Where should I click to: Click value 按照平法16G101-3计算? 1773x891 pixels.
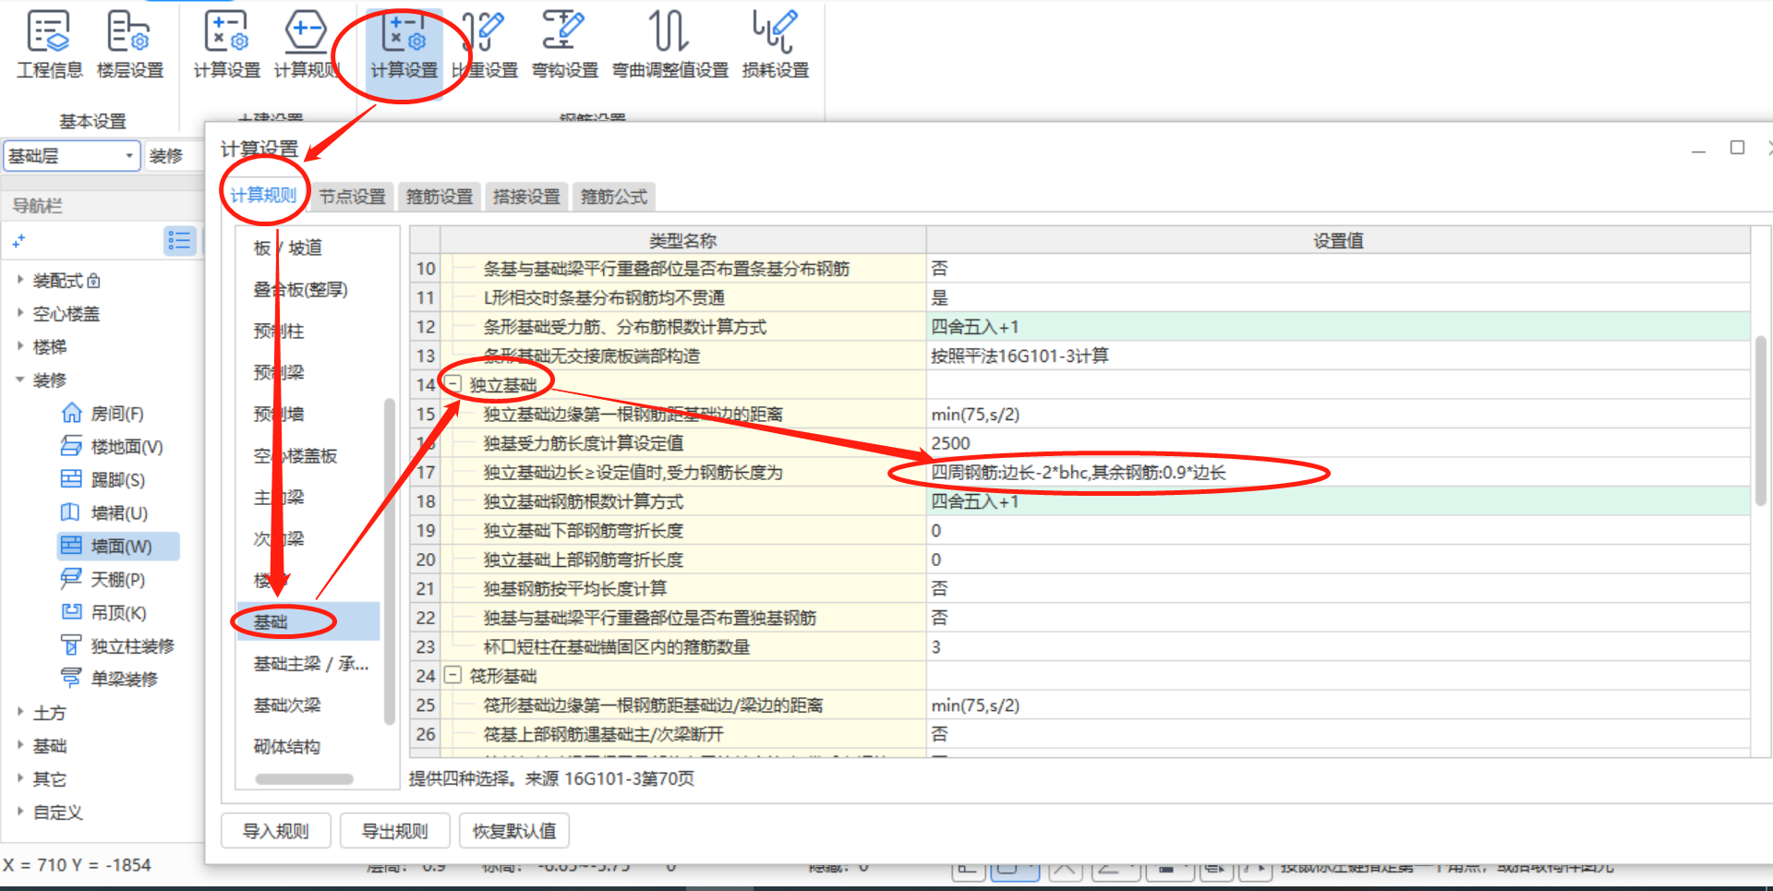(x=1338, y=355)
